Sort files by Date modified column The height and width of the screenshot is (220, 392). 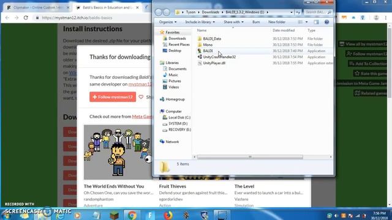click(284, 31)
